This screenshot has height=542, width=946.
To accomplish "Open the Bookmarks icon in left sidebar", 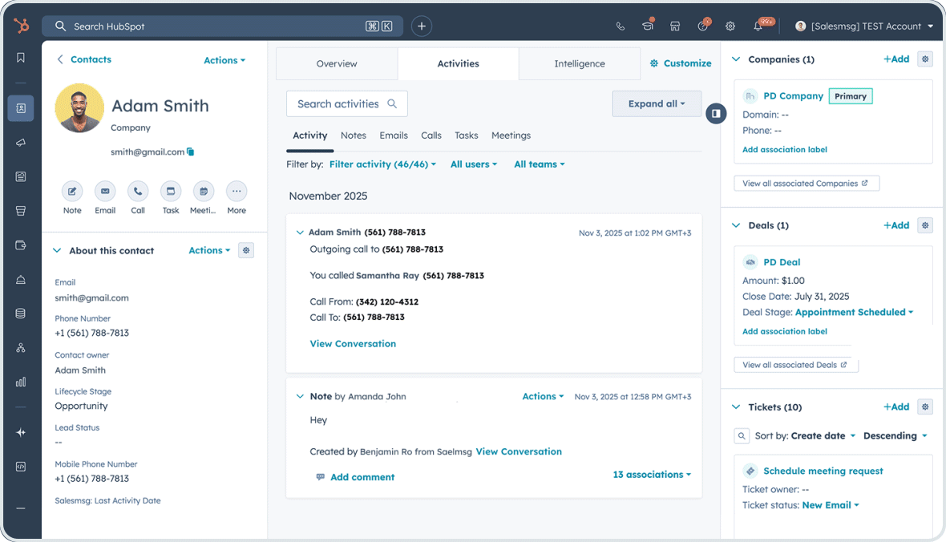I will click(x=21, y=57).
